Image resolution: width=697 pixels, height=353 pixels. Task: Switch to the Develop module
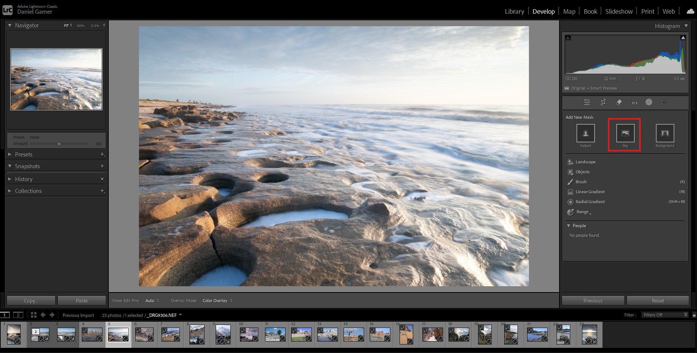coord(543,11)
